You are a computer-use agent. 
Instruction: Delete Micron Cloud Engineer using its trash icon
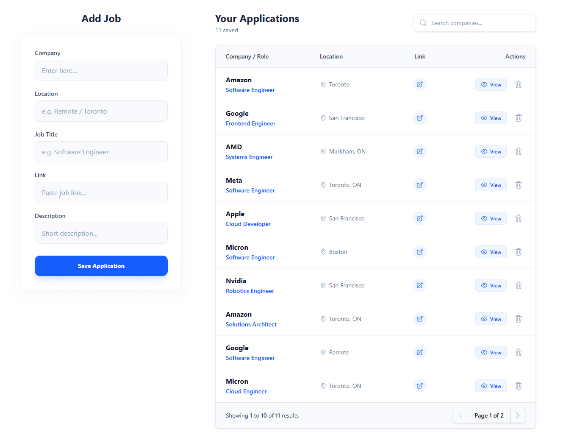point(518,386)
